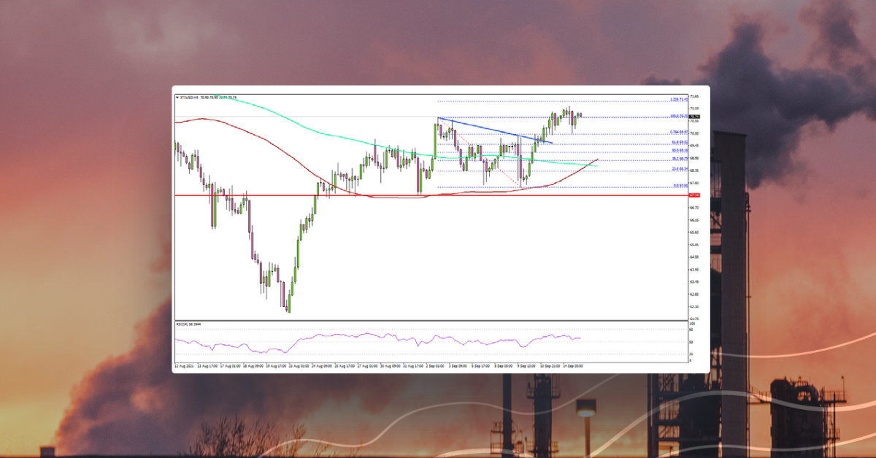Click the 0.764 Fibonacci label at 69.97
Viewport: 876px width, 458px height.
pyautogui.click(x=679, y=132)
